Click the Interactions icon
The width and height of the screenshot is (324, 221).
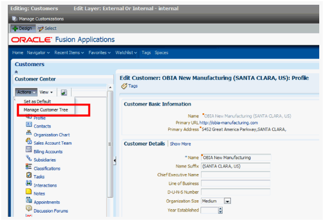(x=29, y=183)
